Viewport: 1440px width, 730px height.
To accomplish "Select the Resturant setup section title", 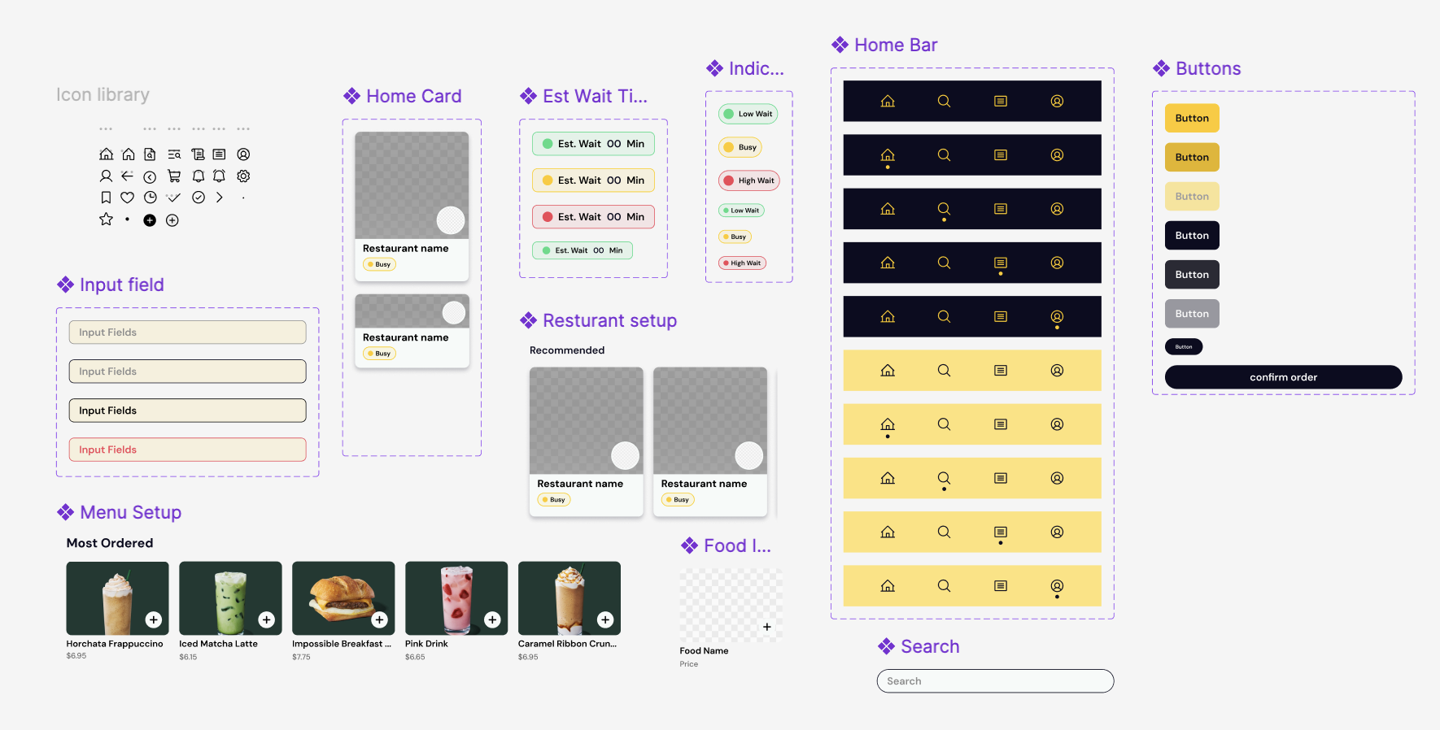I will point(610,320).
